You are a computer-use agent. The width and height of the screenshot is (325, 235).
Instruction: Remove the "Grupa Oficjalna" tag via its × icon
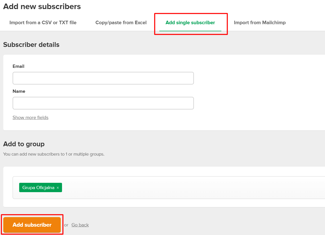58,187
